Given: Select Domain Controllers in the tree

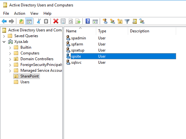Looking at the screenshot, I should [37, 59].
